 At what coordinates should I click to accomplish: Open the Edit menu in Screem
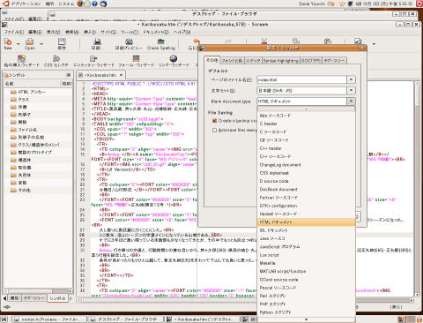[x=35, y=32]
